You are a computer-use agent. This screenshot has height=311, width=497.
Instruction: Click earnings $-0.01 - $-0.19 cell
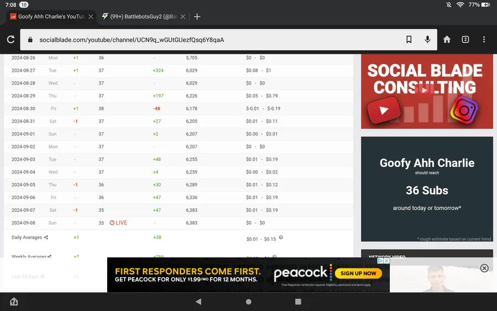pos(263,108)
